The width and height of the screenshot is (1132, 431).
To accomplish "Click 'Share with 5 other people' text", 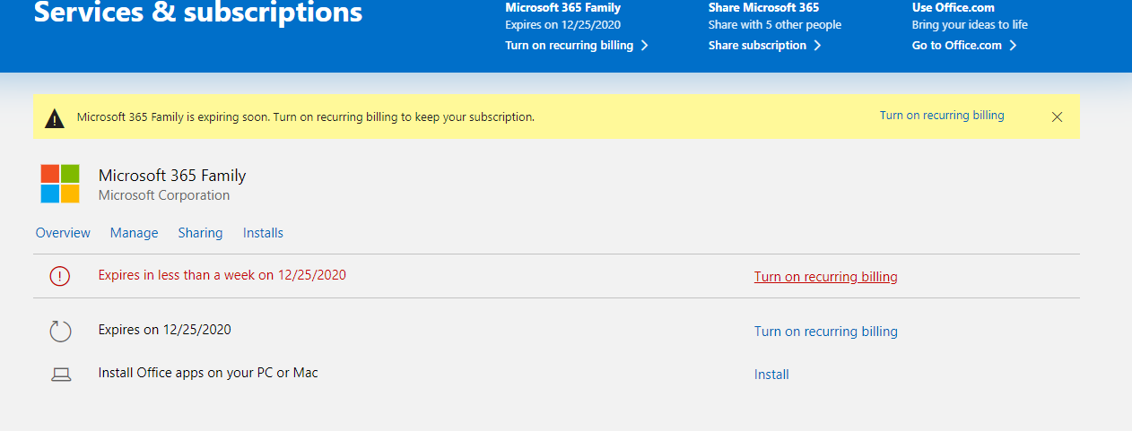I will (x=775, y=25).
